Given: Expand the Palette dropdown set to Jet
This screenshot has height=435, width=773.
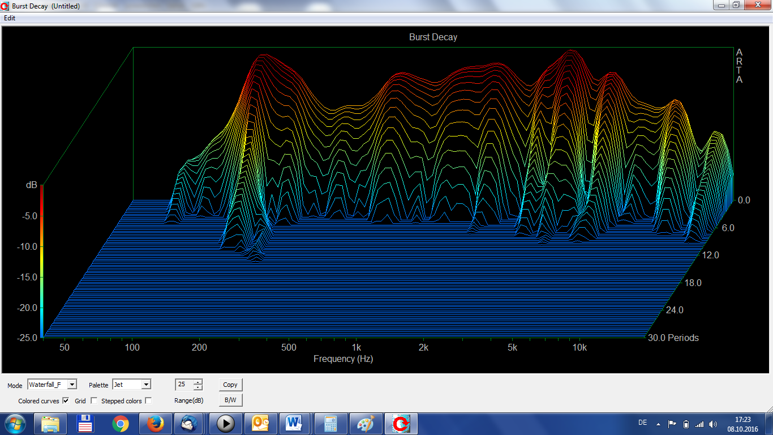Looking at the screenshot, I should click(146, 385).
